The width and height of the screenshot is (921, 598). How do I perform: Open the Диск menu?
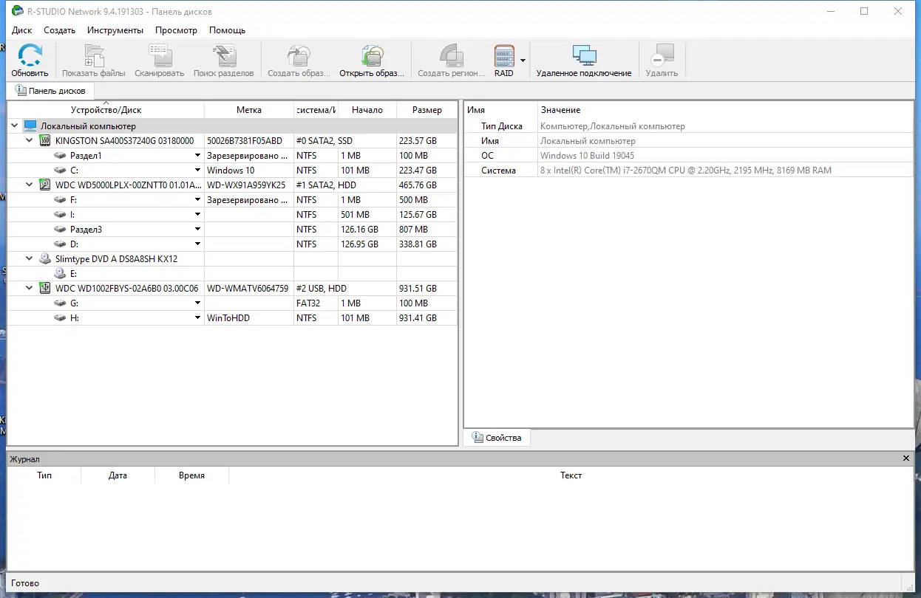tap(21, 30)
